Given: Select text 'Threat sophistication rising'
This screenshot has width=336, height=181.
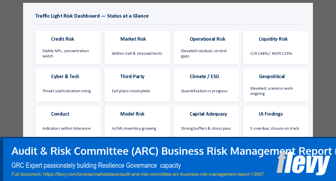Looking at the screenshot, I should (66, 91).
